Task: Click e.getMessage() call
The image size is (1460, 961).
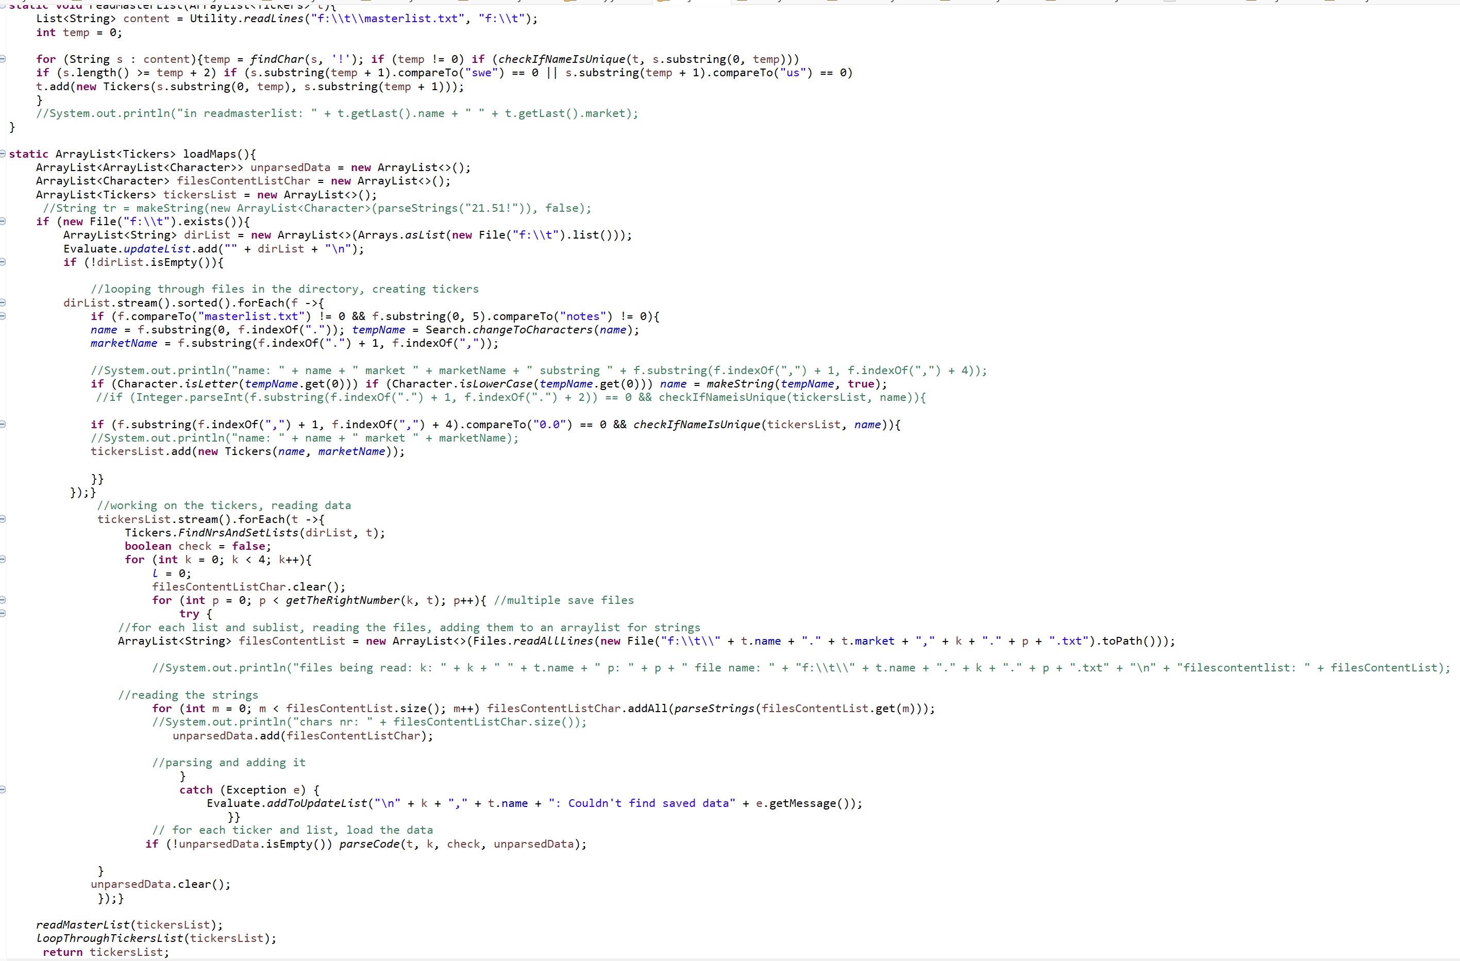Action: [x=805, y=803]
